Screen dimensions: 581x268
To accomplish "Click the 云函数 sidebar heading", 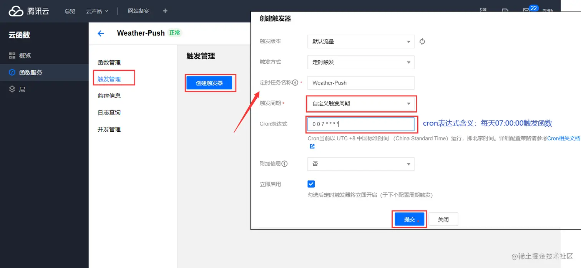I will [x=19, y=35].
